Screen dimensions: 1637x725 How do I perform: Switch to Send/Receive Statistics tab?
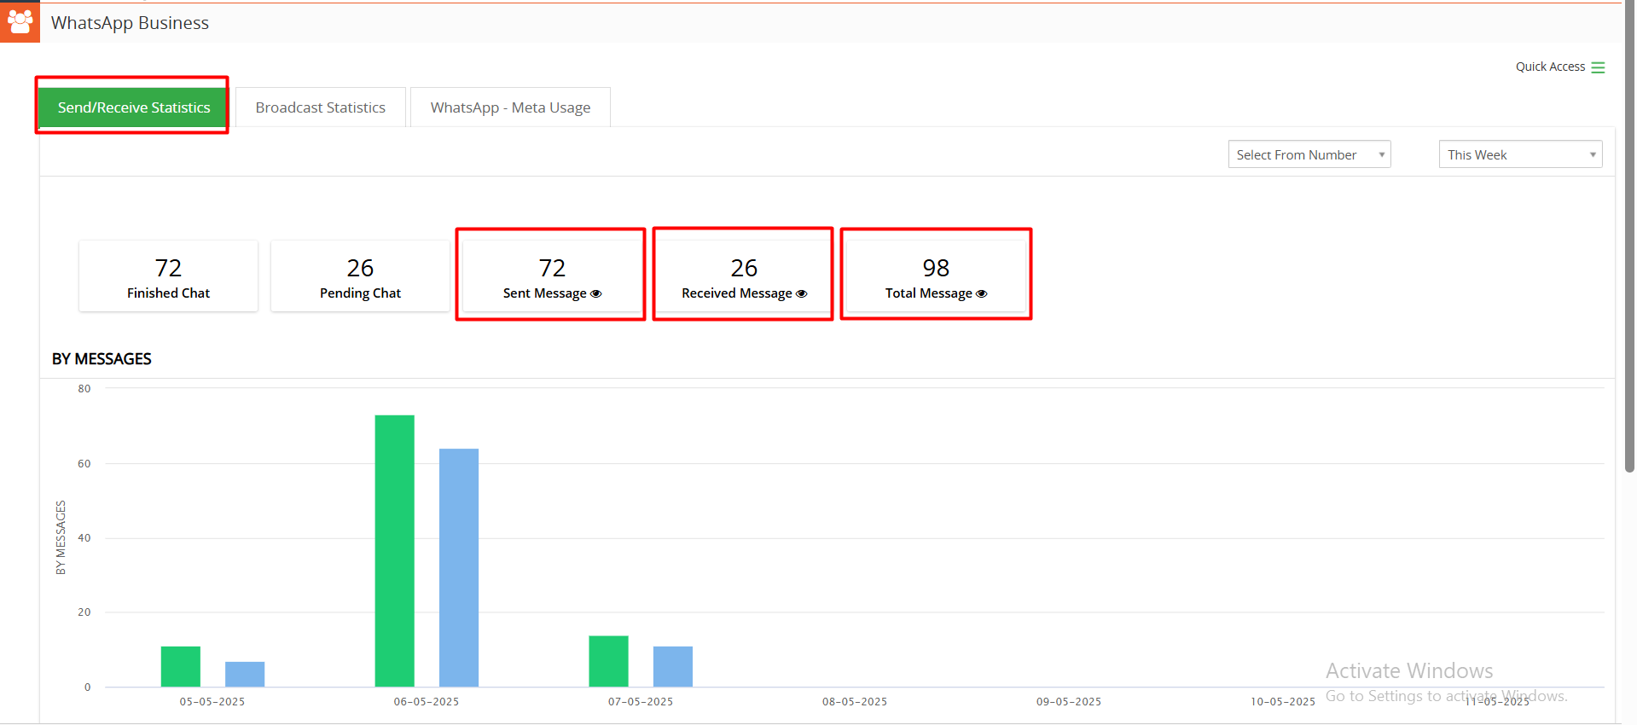point(133,107)
